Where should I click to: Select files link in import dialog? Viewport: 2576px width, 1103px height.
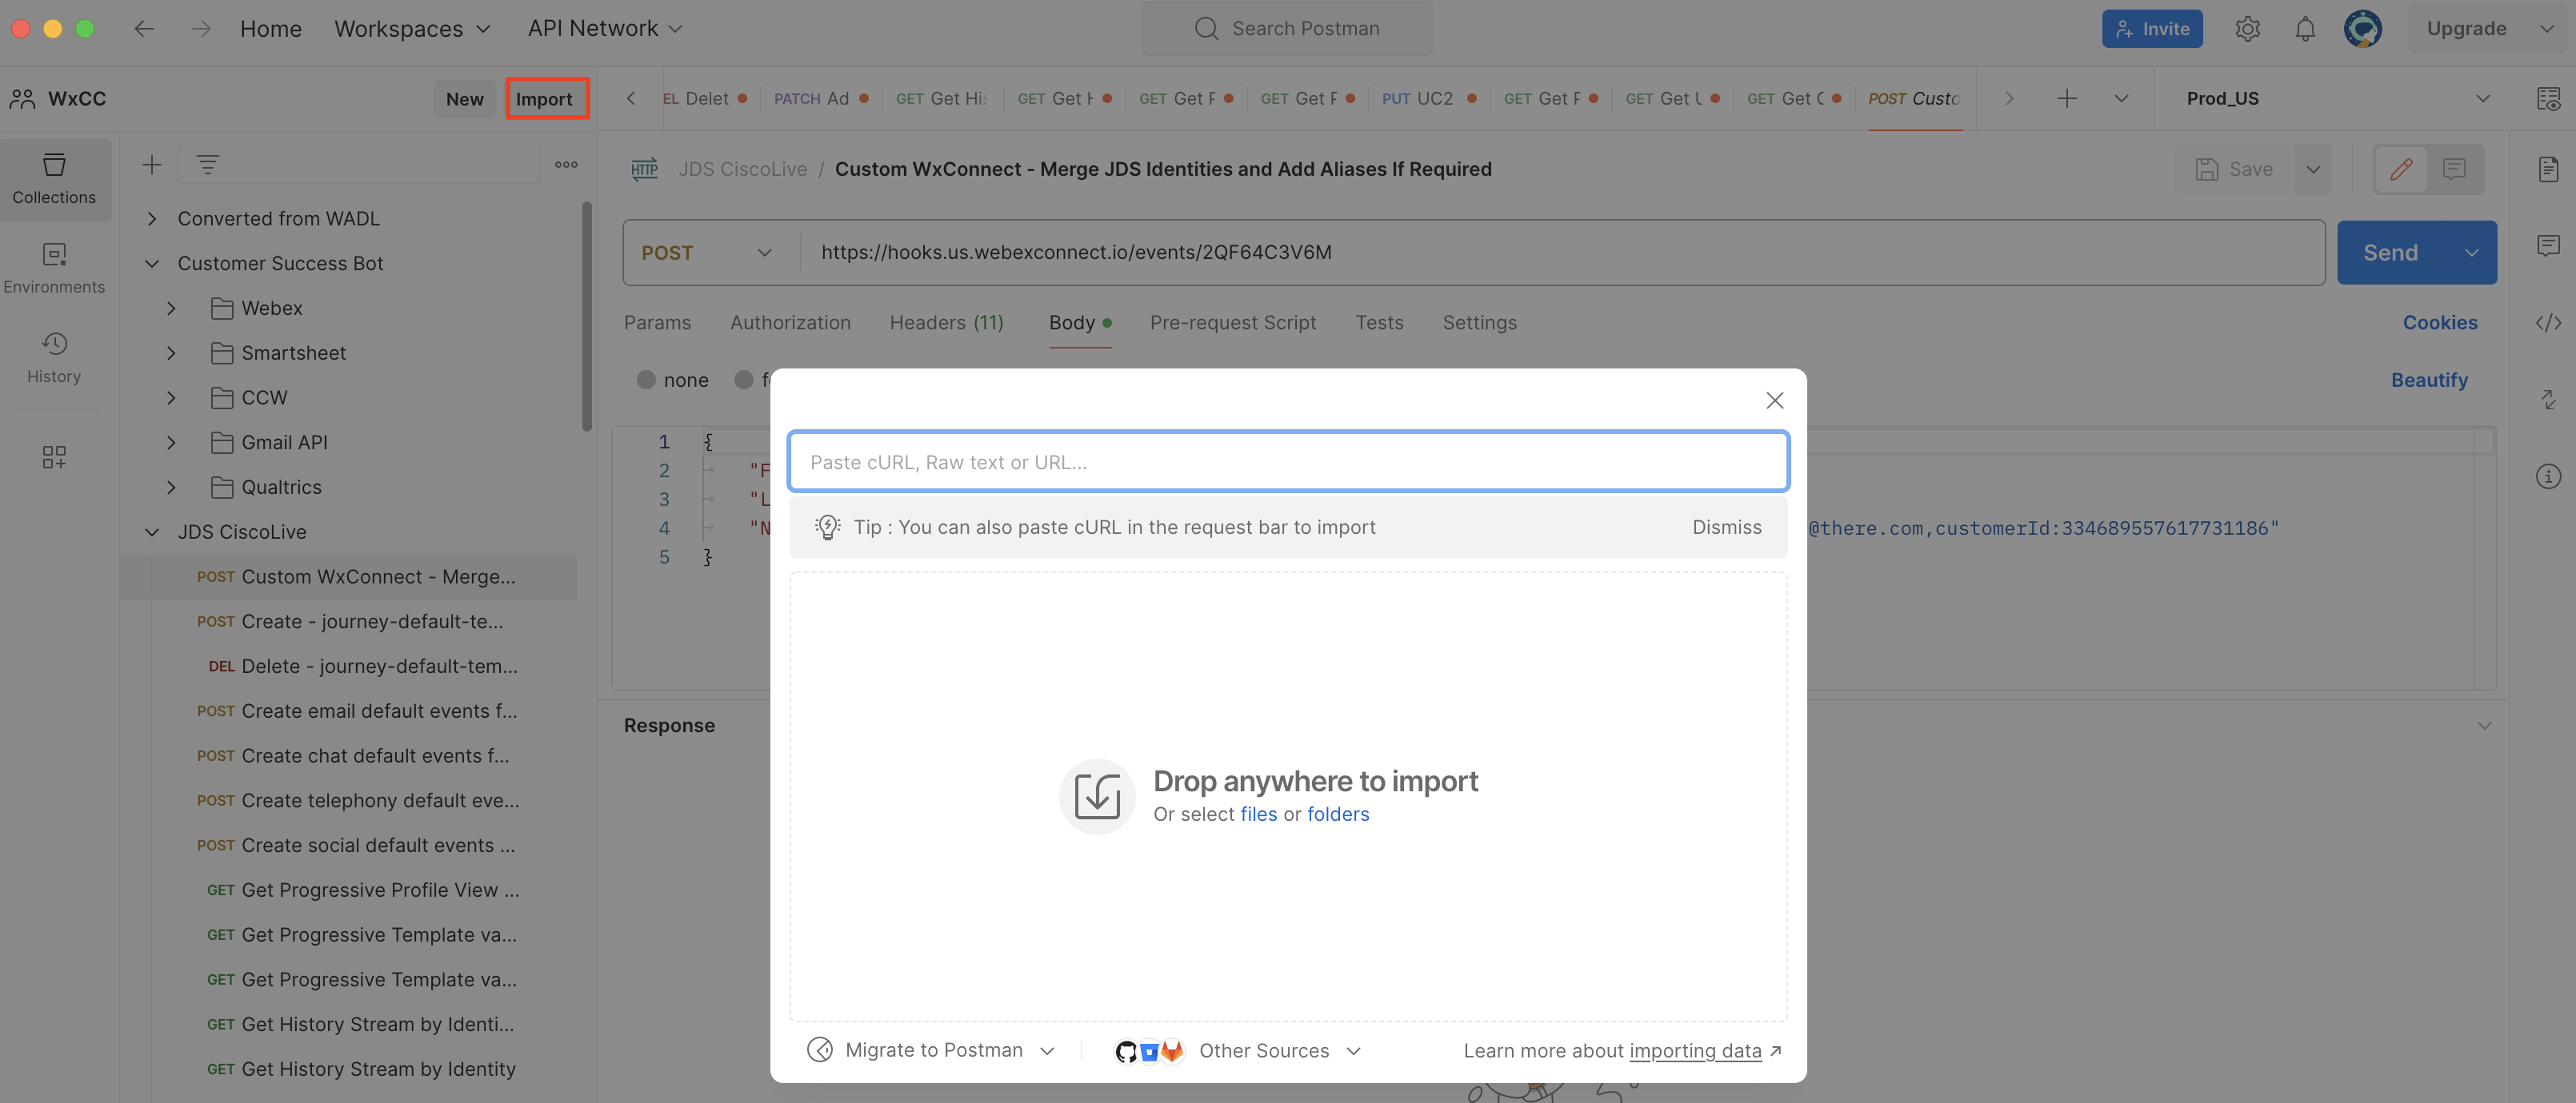(x=1258, y=814)
